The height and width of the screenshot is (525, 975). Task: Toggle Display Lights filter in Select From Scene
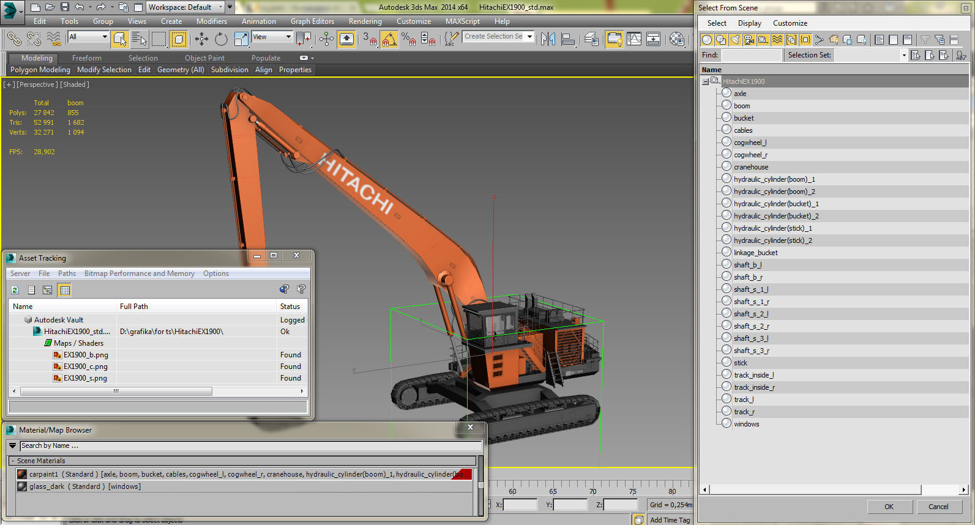tap(735, 39)
